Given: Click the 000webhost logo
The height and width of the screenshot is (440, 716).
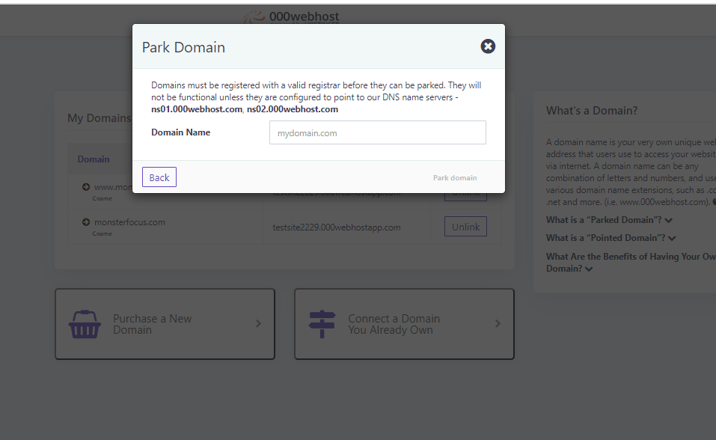Looking at the screenshot, I should pyautogui.click(x=293, y=17).
